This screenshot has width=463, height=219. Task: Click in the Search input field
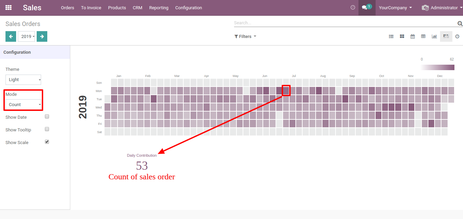[x=344, y=23]
